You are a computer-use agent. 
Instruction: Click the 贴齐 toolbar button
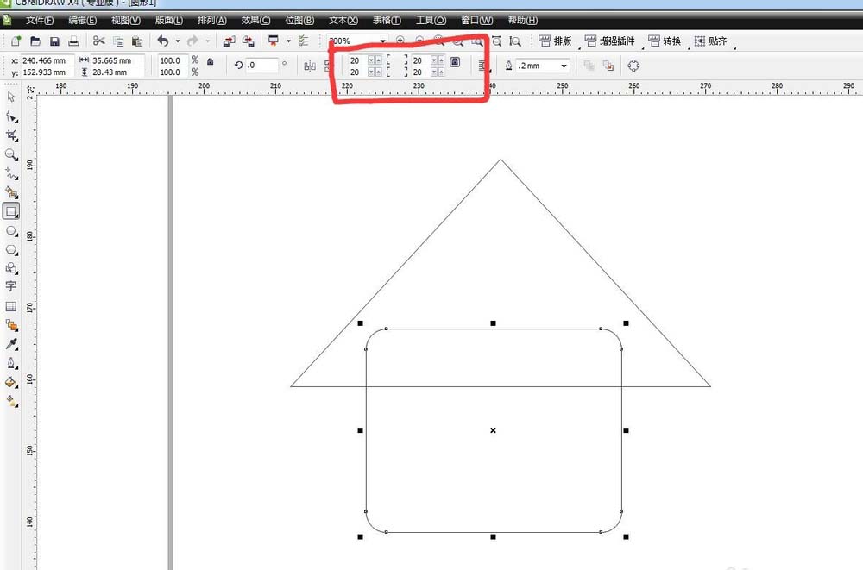pyautogui.click(x=710, y=41)
